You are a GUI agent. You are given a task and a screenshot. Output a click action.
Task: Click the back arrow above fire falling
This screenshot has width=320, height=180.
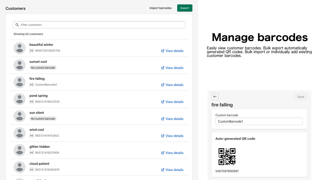[x=215, y=96]
